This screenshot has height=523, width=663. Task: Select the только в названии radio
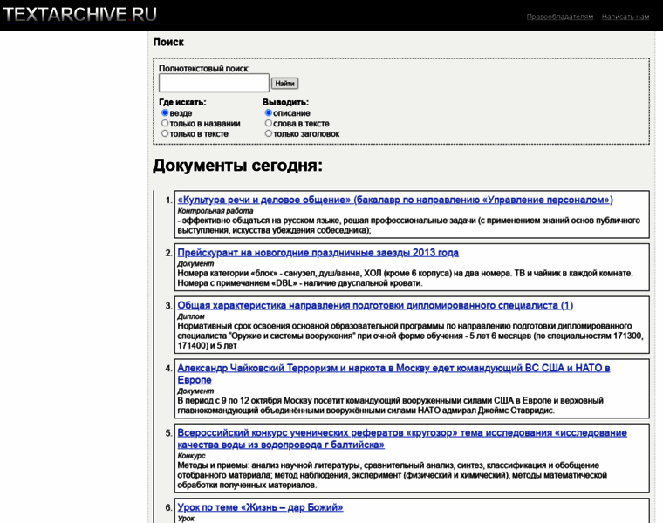coord(165,123)
